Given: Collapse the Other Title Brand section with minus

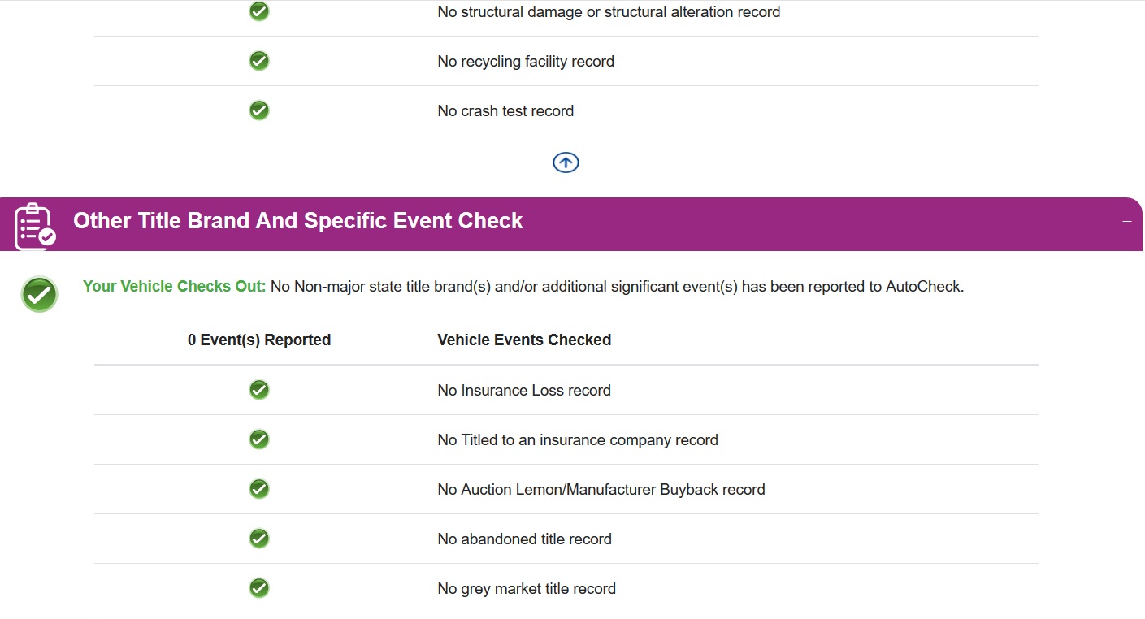Looking at the screenshot, I should pos(1126,222).
